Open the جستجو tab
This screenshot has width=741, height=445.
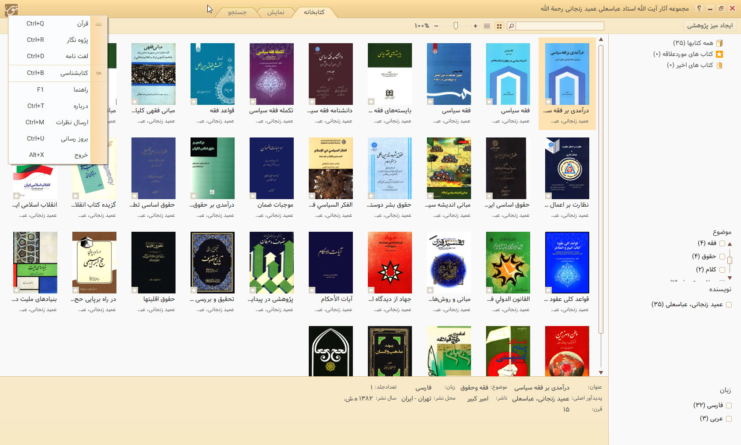point(237,12)
